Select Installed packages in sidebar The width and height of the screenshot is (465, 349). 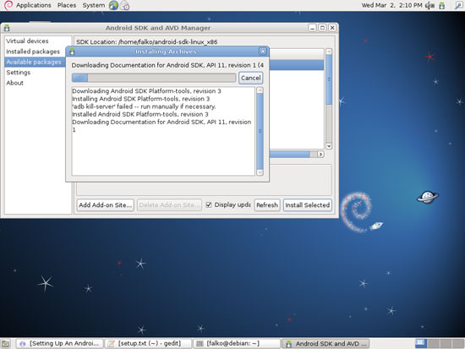tap(33, 52)
